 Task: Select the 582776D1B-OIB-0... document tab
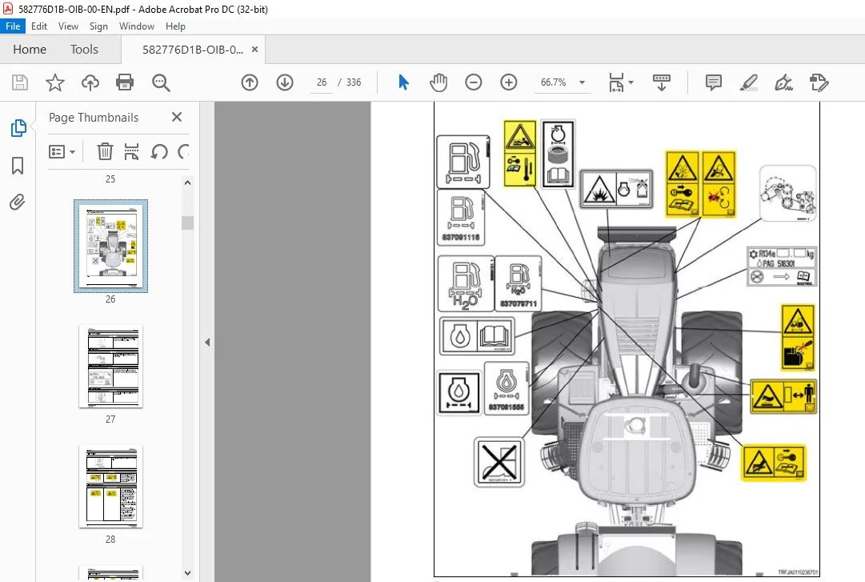click(x=193, y=50)
